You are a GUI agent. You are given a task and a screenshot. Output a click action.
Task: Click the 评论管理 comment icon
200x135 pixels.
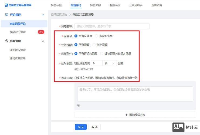tap(7, 15)
